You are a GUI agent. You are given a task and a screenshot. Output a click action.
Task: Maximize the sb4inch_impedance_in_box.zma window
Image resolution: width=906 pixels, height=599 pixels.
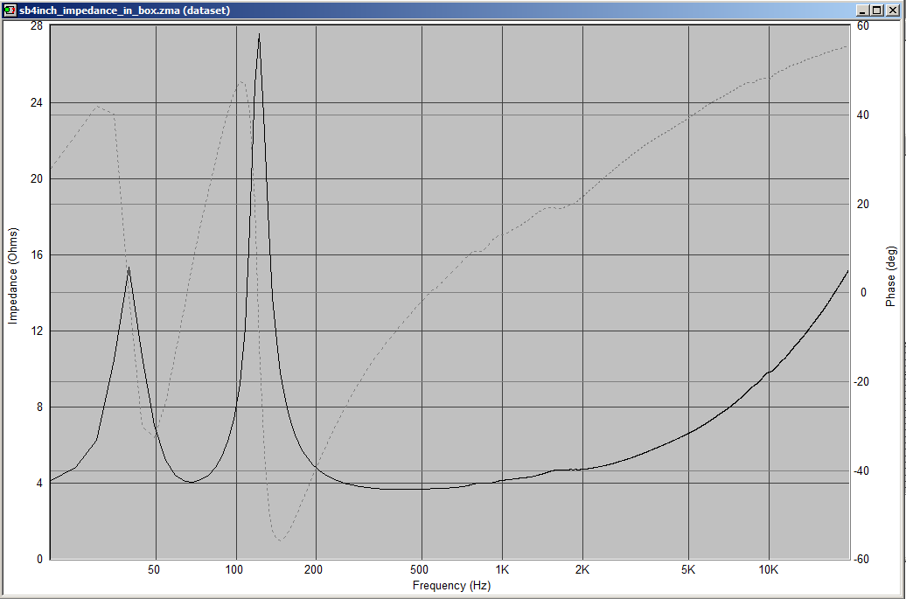click(876, 10)
